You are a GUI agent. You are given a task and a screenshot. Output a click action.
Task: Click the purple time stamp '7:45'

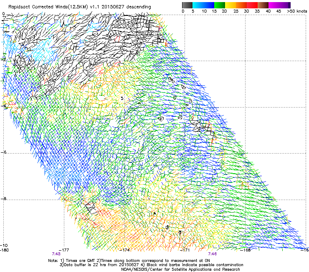(56, 254)
